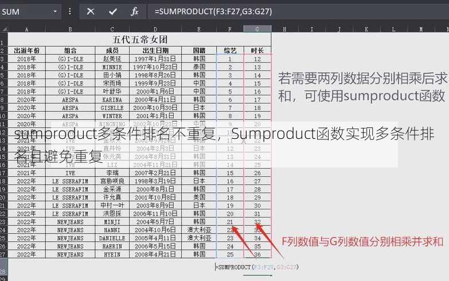Confirm the formula with the checkmark icon
This screenshot has width=449, height=281.
coord(113,11)
